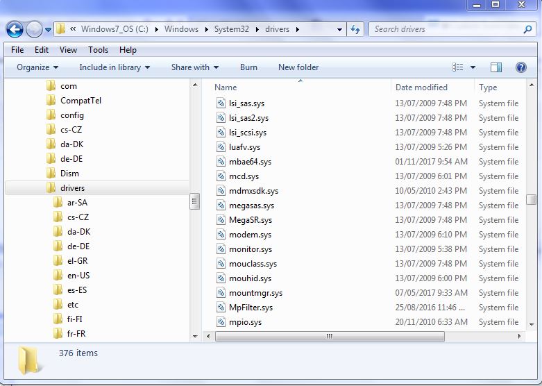Click the lsi_scsi.sys file icon

pos(221,132)
